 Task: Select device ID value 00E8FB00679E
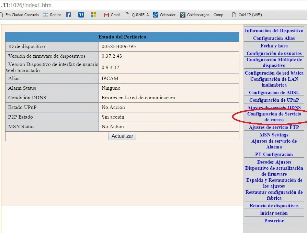(x=119, y=47)
